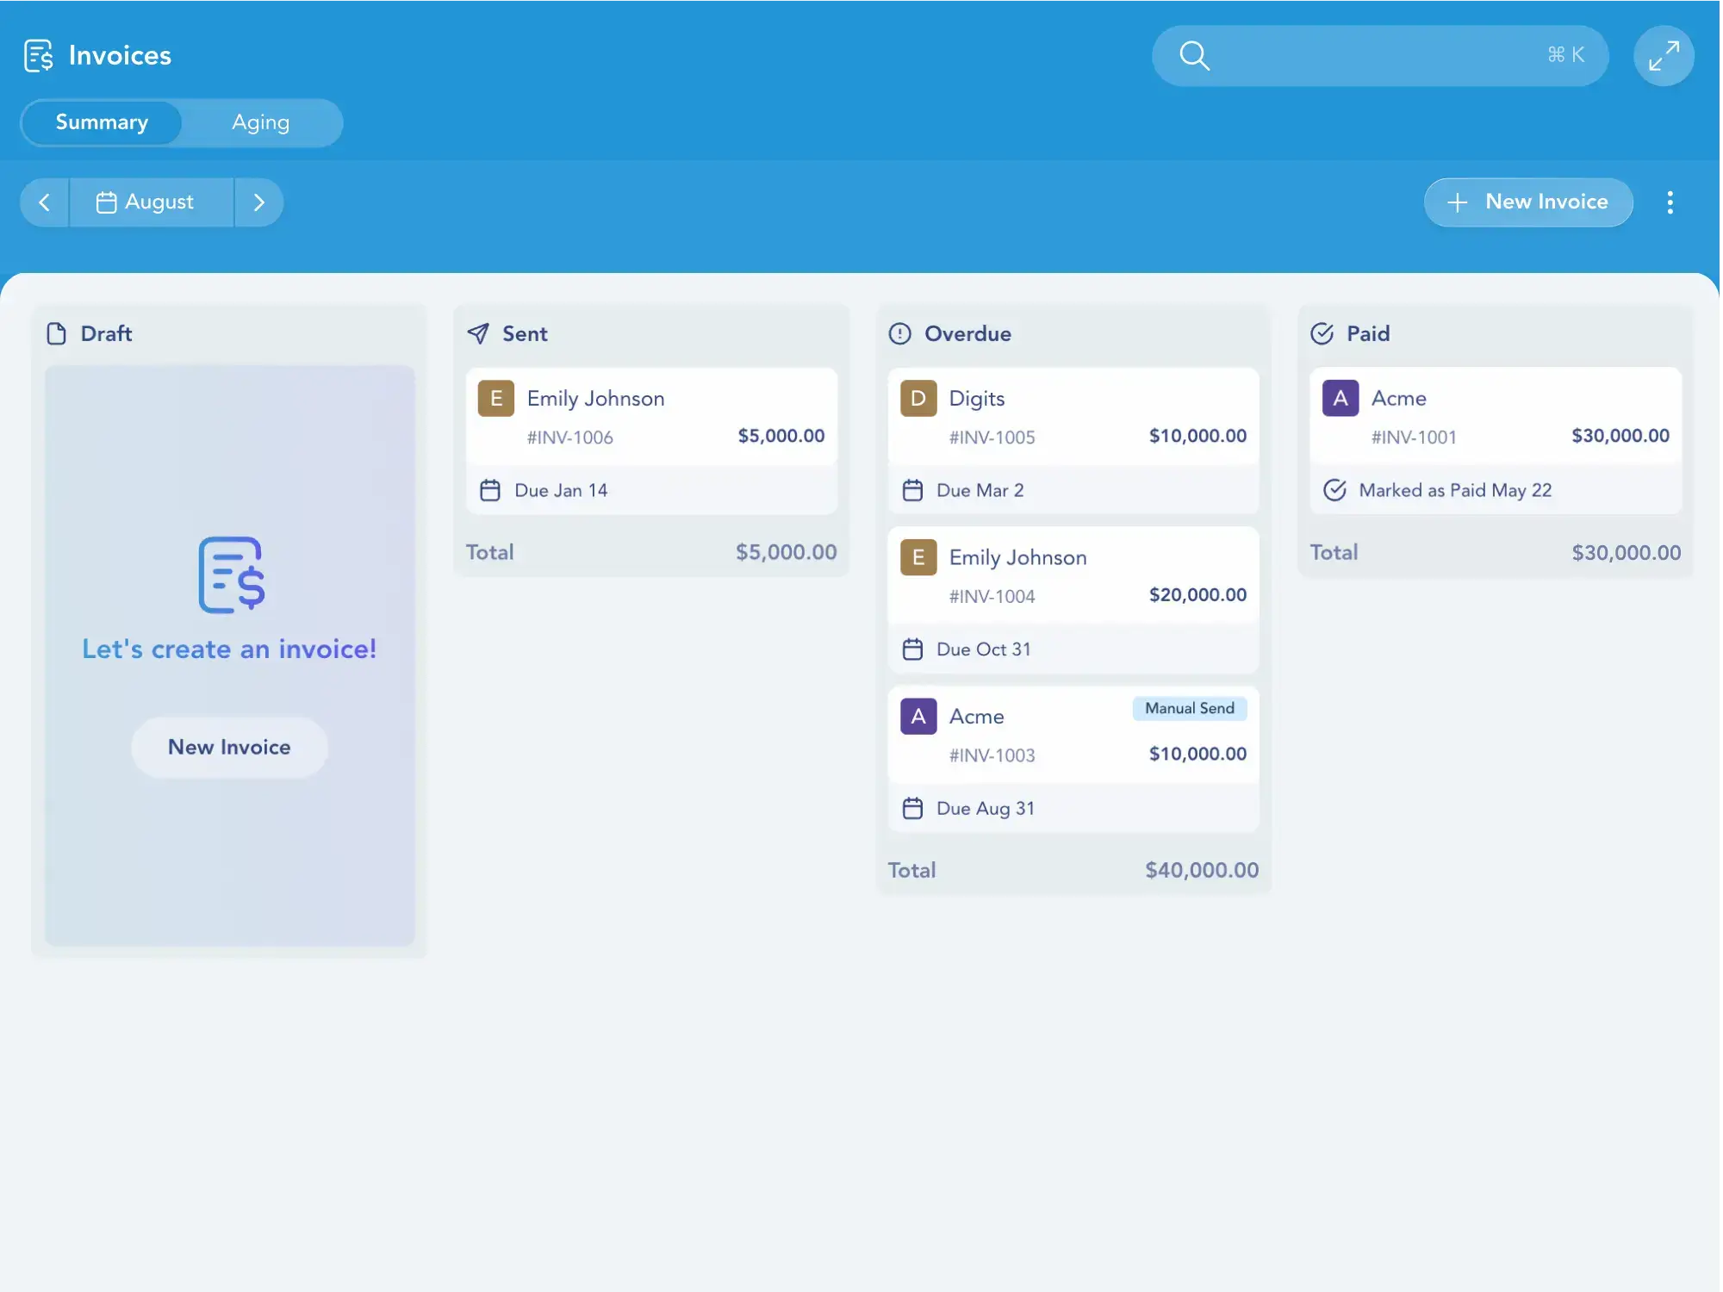
Task: Click invoice number #INV-1005
Action: 992,438
